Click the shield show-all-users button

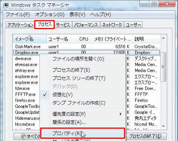[27, 137]
